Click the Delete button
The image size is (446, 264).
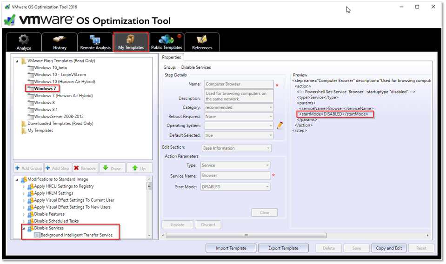pyautogui.click(x=328, y=248)
